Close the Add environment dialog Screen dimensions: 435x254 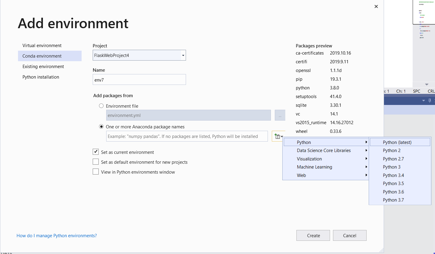click(376, 7)
